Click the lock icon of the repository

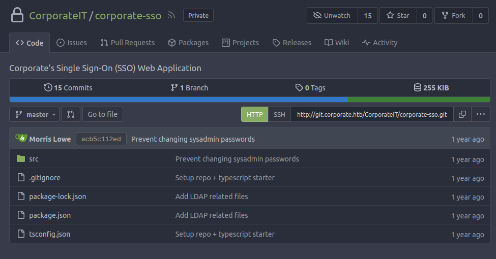[17, 16]
